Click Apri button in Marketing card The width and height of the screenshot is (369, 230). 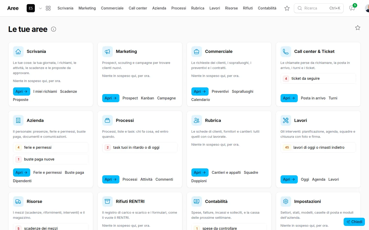tap(111, 98)
